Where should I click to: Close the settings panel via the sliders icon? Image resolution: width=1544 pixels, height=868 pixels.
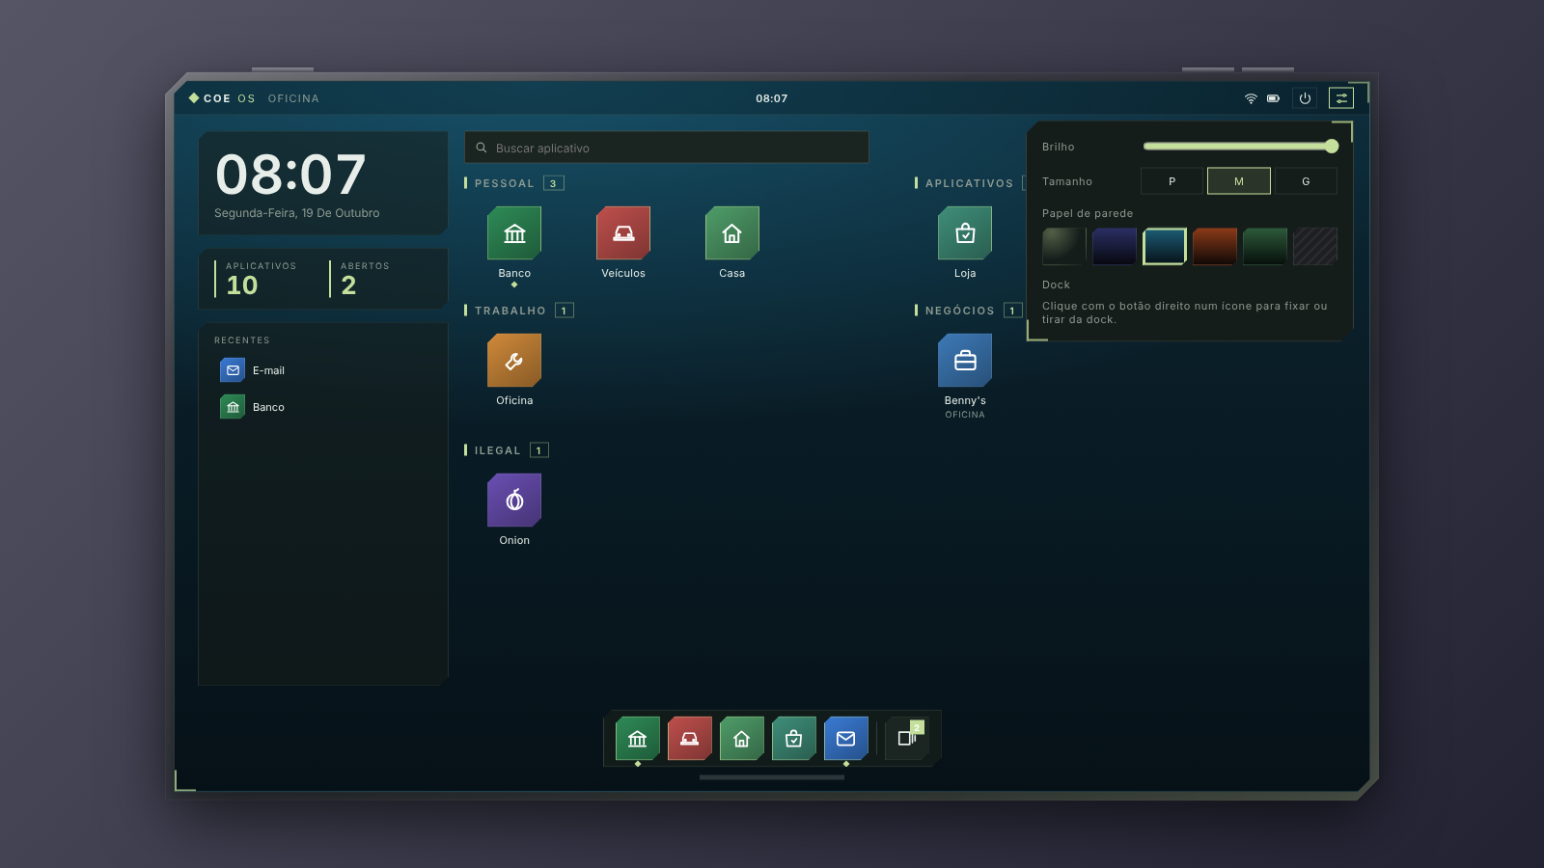1341,98
